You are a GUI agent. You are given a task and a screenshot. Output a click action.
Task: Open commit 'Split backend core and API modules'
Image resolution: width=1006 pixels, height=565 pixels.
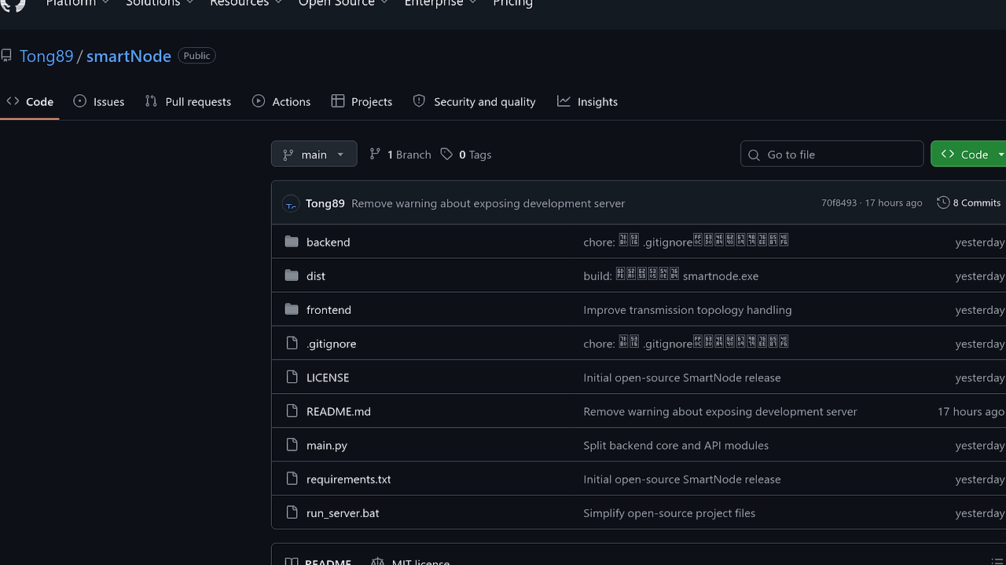tap(676, 445)
